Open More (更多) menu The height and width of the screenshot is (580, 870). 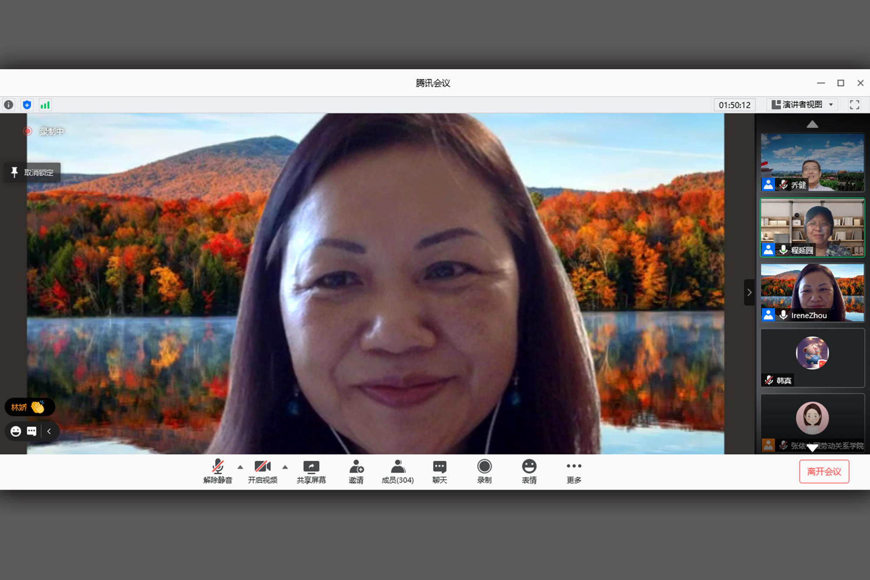pos(574,472)
